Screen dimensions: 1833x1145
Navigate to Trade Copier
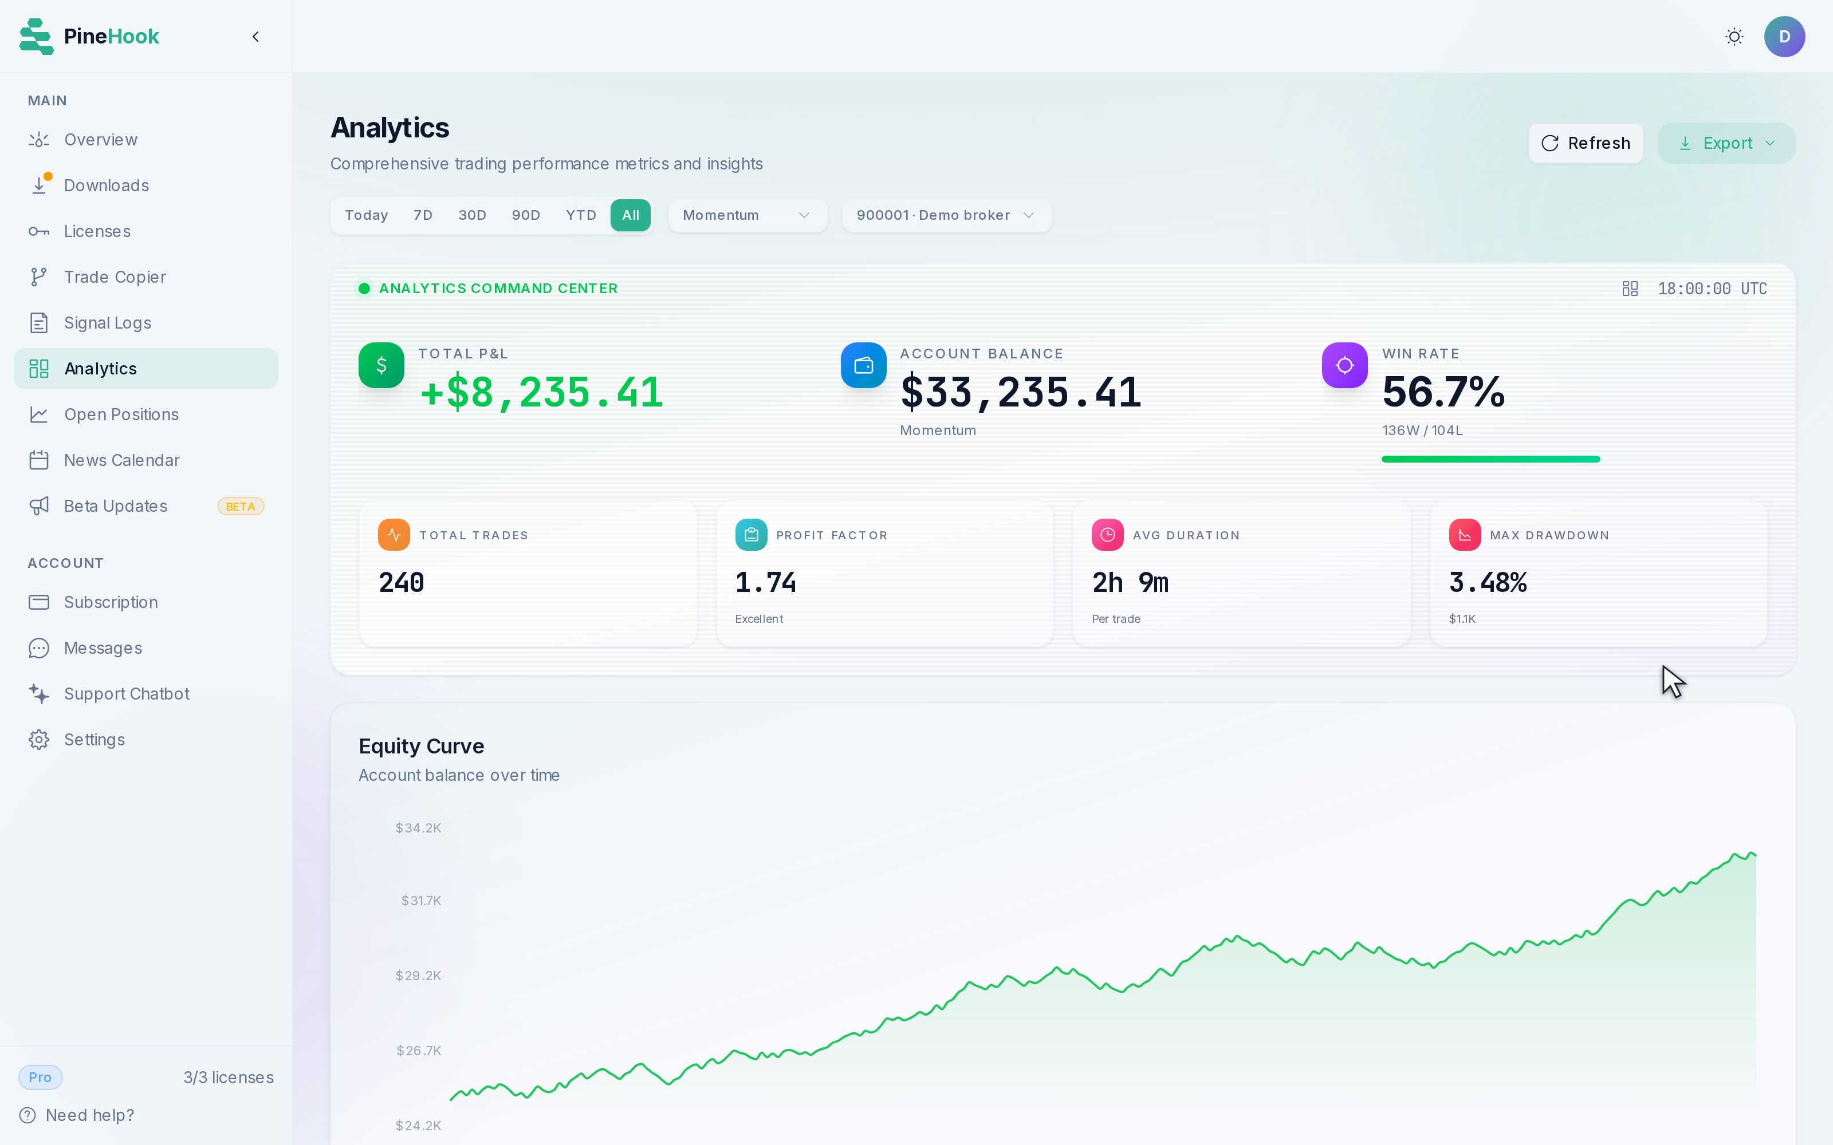[145, 277]
